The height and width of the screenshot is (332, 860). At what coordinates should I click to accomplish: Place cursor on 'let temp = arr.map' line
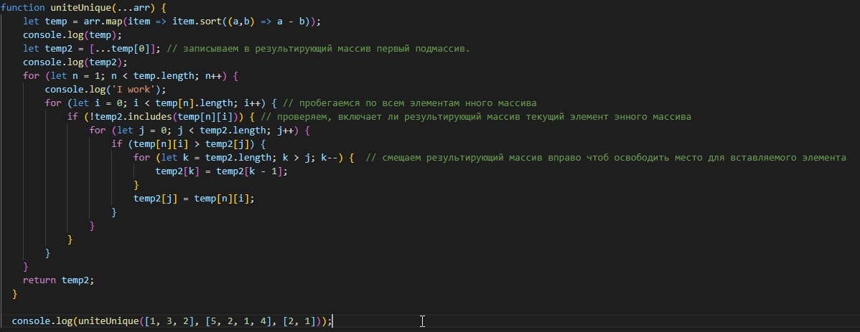point(172,22)
